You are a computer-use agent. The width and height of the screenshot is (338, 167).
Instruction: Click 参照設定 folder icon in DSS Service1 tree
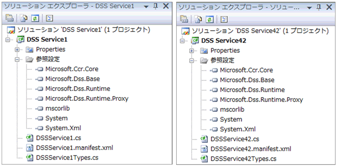30,59
